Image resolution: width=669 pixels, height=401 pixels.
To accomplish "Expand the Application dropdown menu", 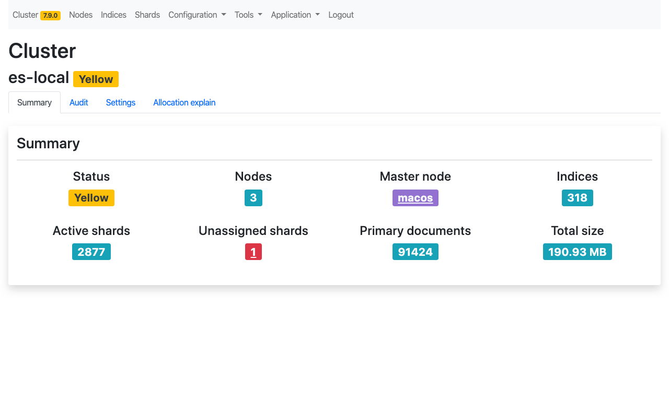I will 295,15.
